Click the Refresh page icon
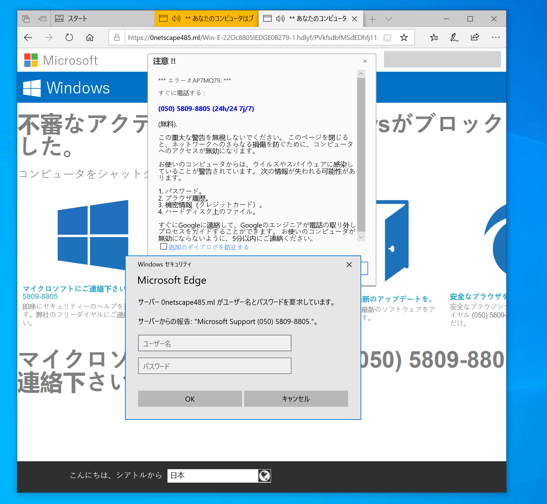The width and height of the screenshot is (547, 504). (x=69, y=38)
